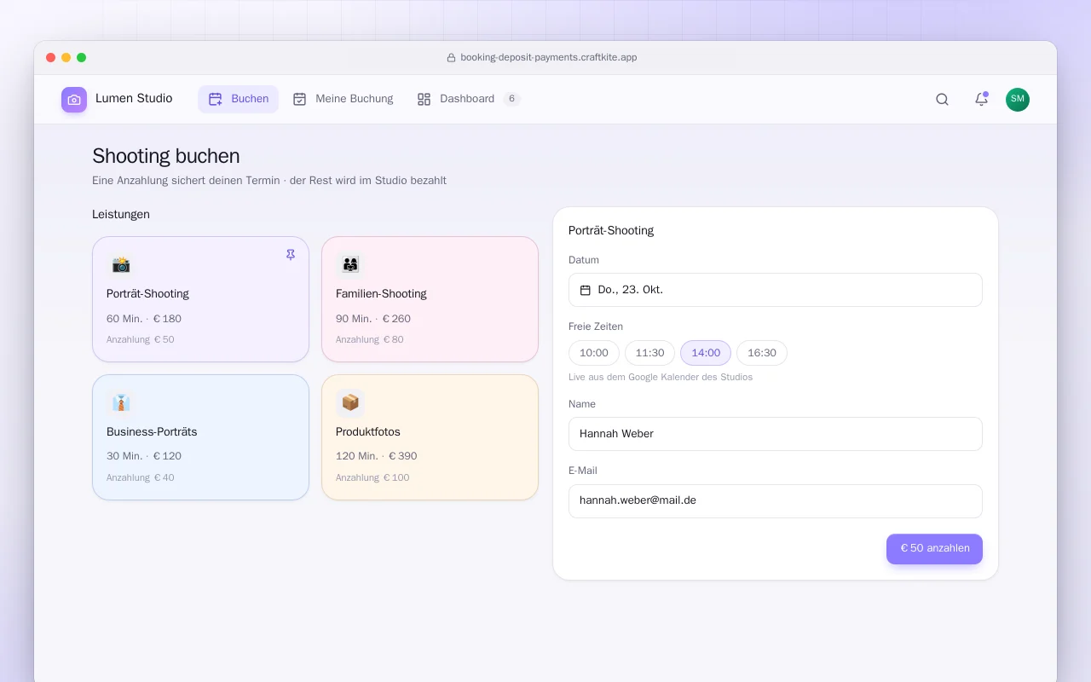This screenshot has height=682, width=1091.
Task: Select the 10:00 time slot
Action: [594, 353]
